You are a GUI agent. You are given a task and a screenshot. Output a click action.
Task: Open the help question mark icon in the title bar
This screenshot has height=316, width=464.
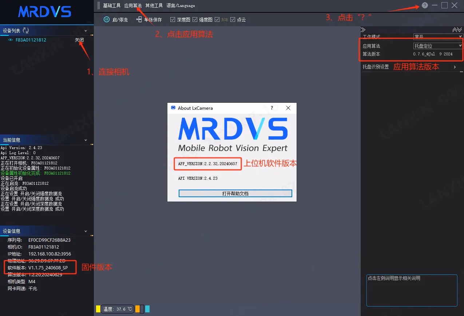coord(425,5)
